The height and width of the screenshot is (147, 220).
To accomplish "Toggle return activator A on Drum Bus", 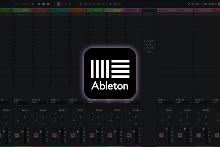I will 161,135.
